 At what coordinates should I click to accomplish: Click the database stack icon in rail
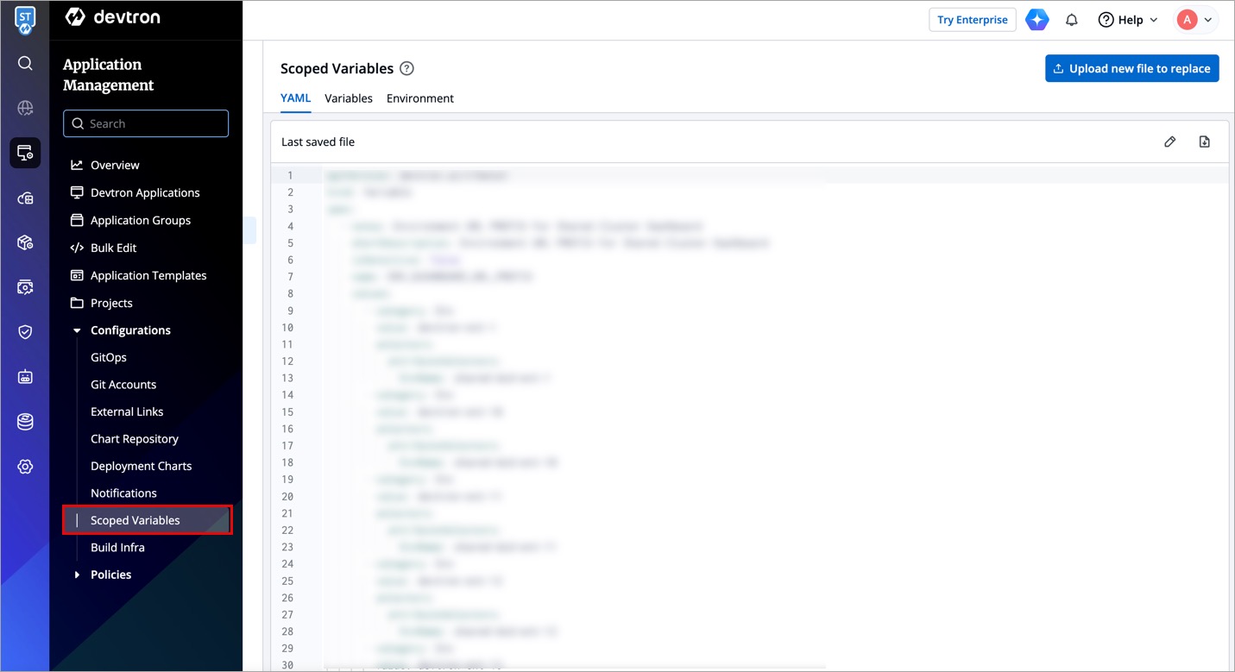pos(25,422)
